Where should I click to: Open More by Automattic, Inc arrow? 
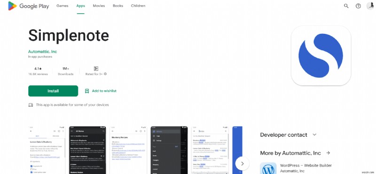(x=328, y=153)
